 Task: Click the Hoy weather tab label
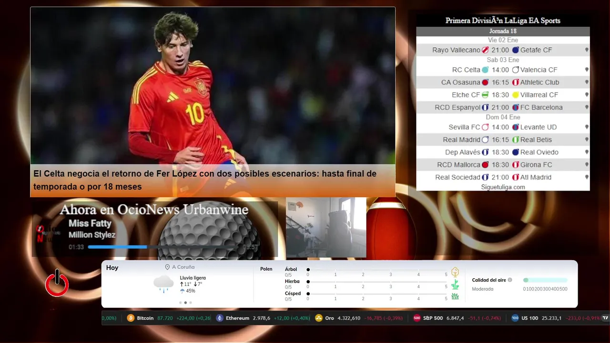tap(112, 268)
